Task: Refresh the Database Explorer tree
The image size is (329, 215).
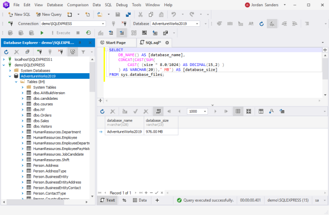Action: click(7, 52)
